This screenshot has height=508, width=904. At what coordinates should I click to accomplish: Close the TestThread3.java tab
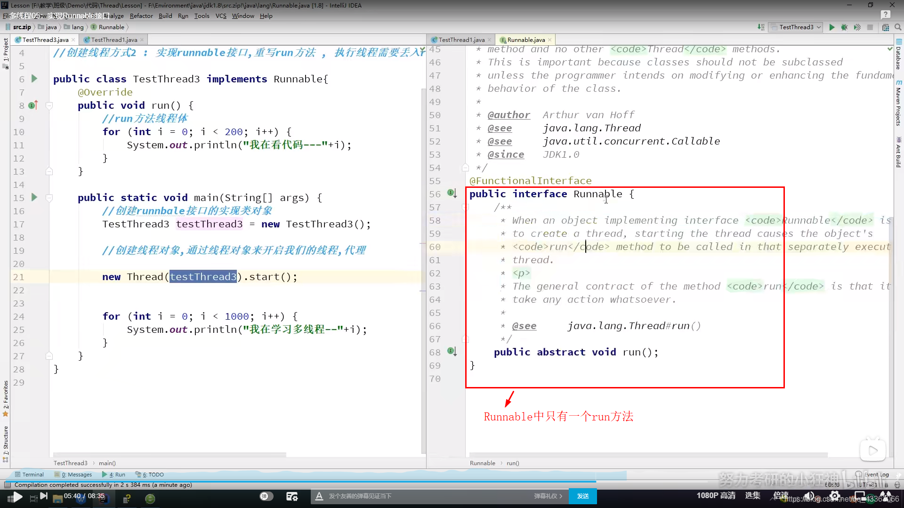73,40
